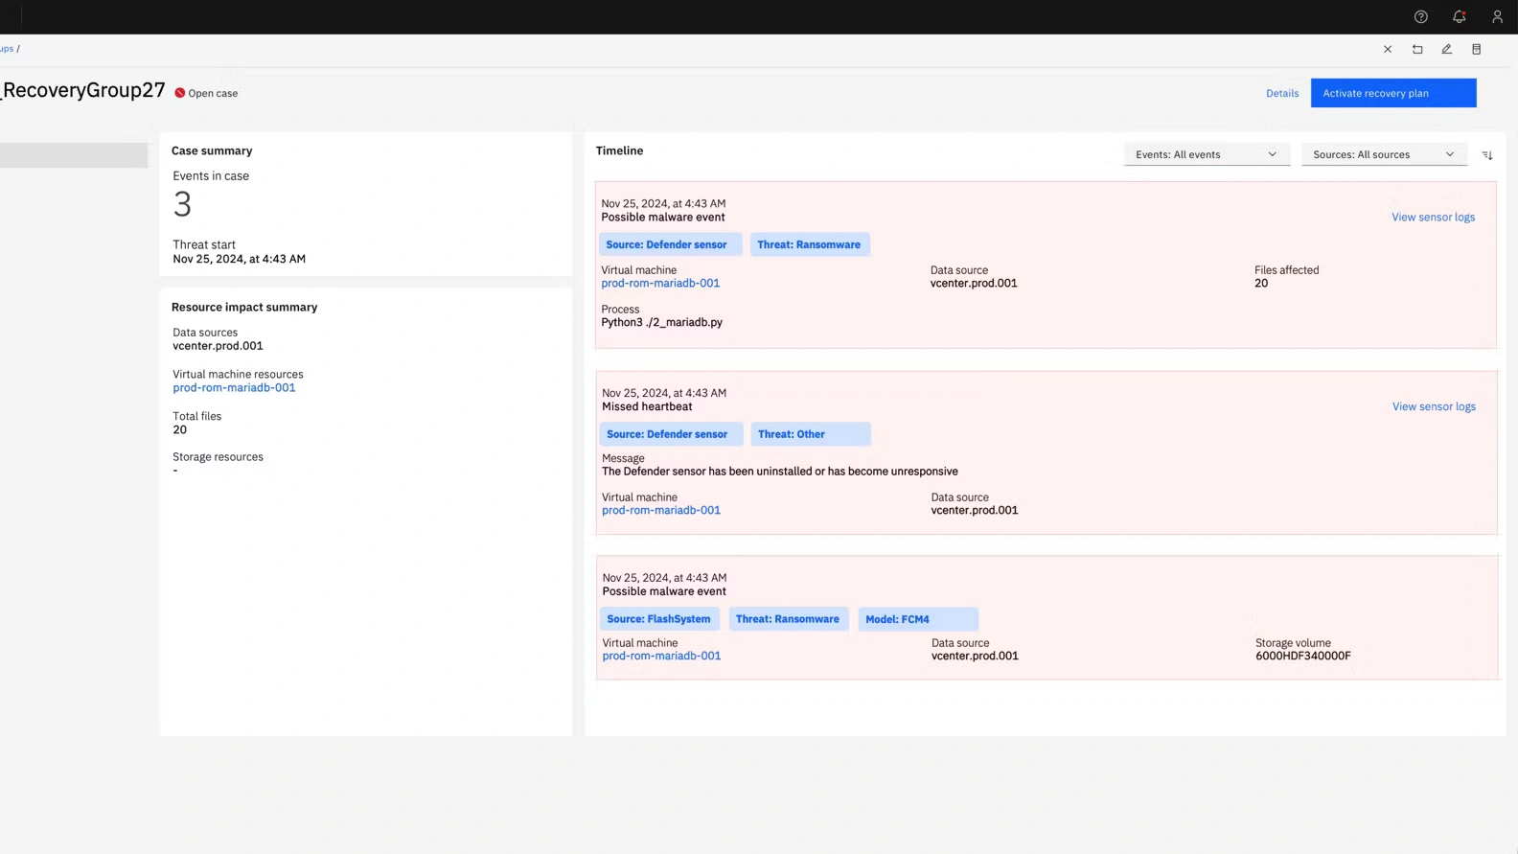View sensor logs for Missed heartbeat event
The height and width of the screenshot is (854, 1518).
click(x=1433, y=406)
